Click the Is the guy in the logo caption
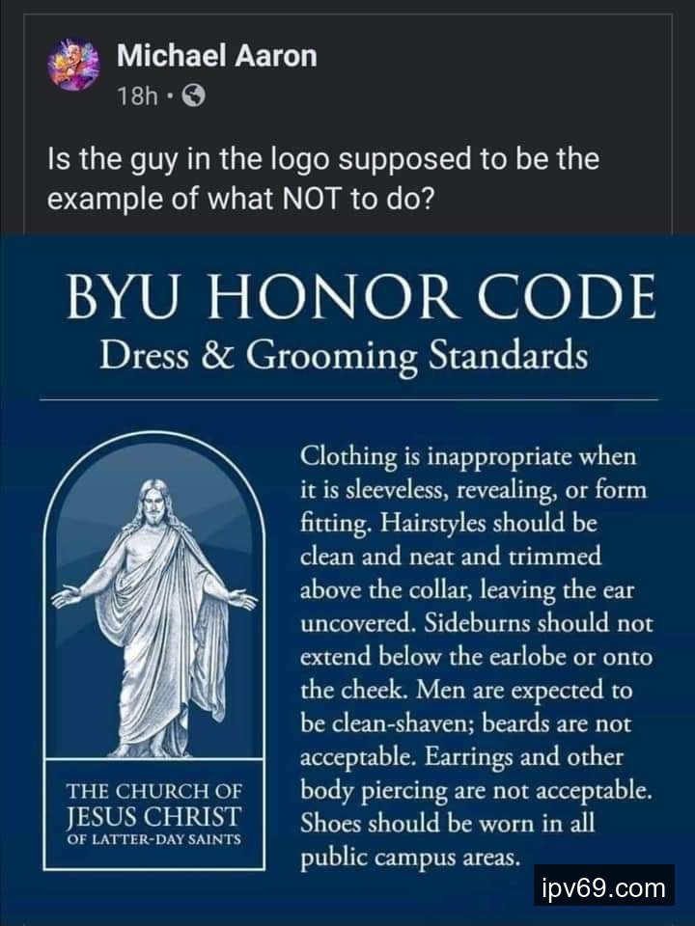This screenshot has width=695, height=926. [x=323, y=179]
